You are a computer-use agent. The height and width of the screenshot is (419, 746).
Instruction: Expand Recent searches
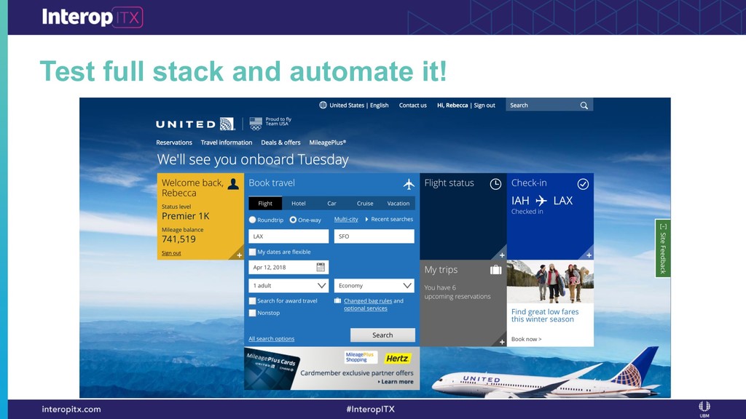coord(389,219)
